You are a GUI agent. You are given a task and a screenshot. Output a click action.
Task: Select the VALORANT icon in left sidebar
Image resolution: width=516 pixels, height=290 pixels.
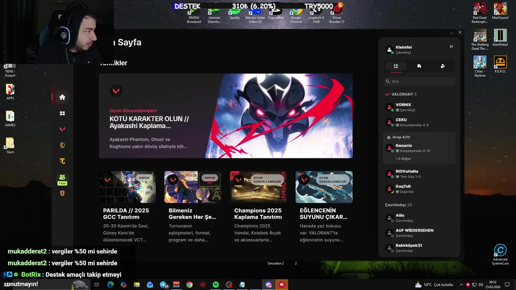(62, 129)
